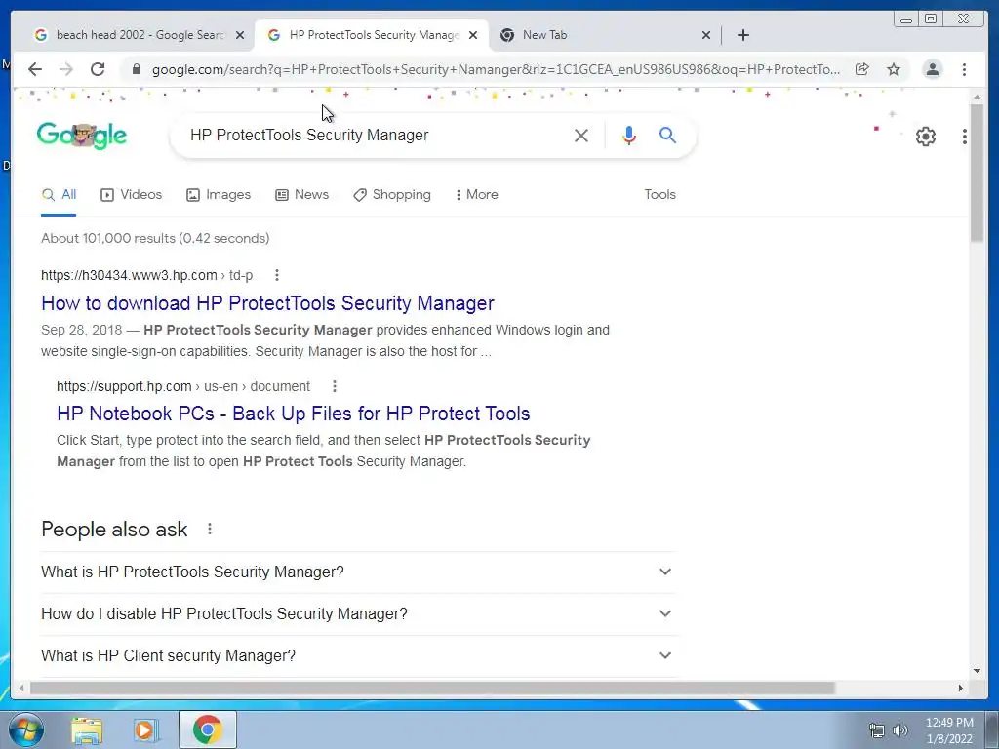Click the voice search microphone icon

[628, 135]
